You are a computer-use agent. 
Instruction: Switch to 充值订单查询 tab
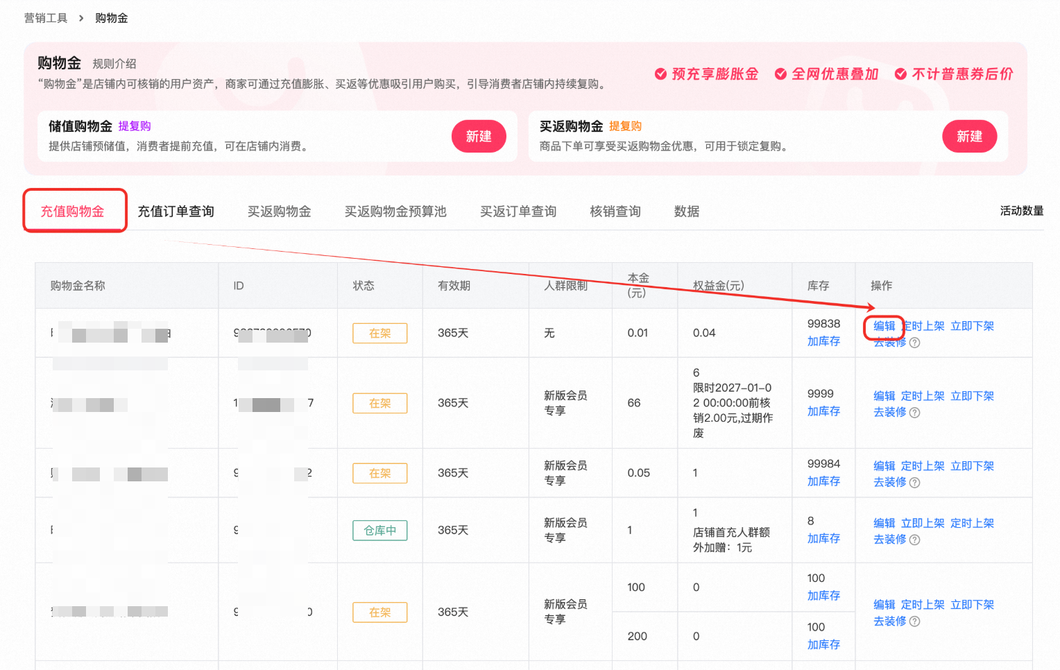tap(176, 212)
